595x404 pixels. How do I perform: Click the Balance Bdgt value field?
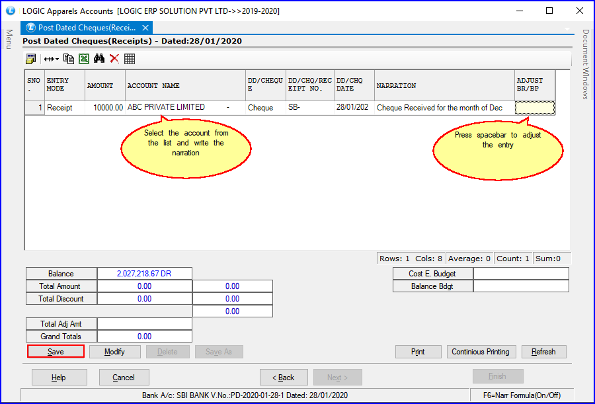pyautogui.click(x=521, y=286)
